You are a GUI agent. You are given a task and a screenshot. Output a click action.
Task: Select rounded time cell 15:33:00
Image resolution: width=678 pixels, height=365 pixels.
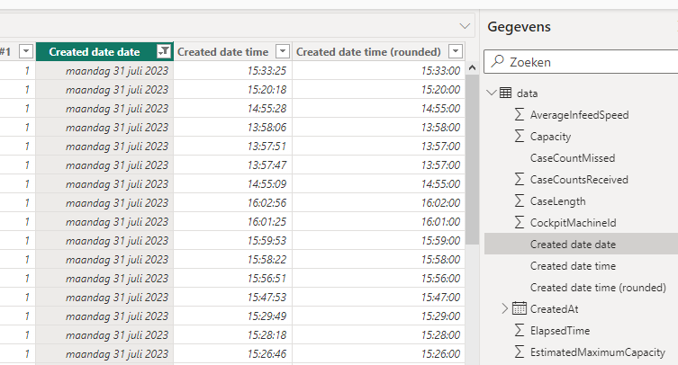coord(379,70)
